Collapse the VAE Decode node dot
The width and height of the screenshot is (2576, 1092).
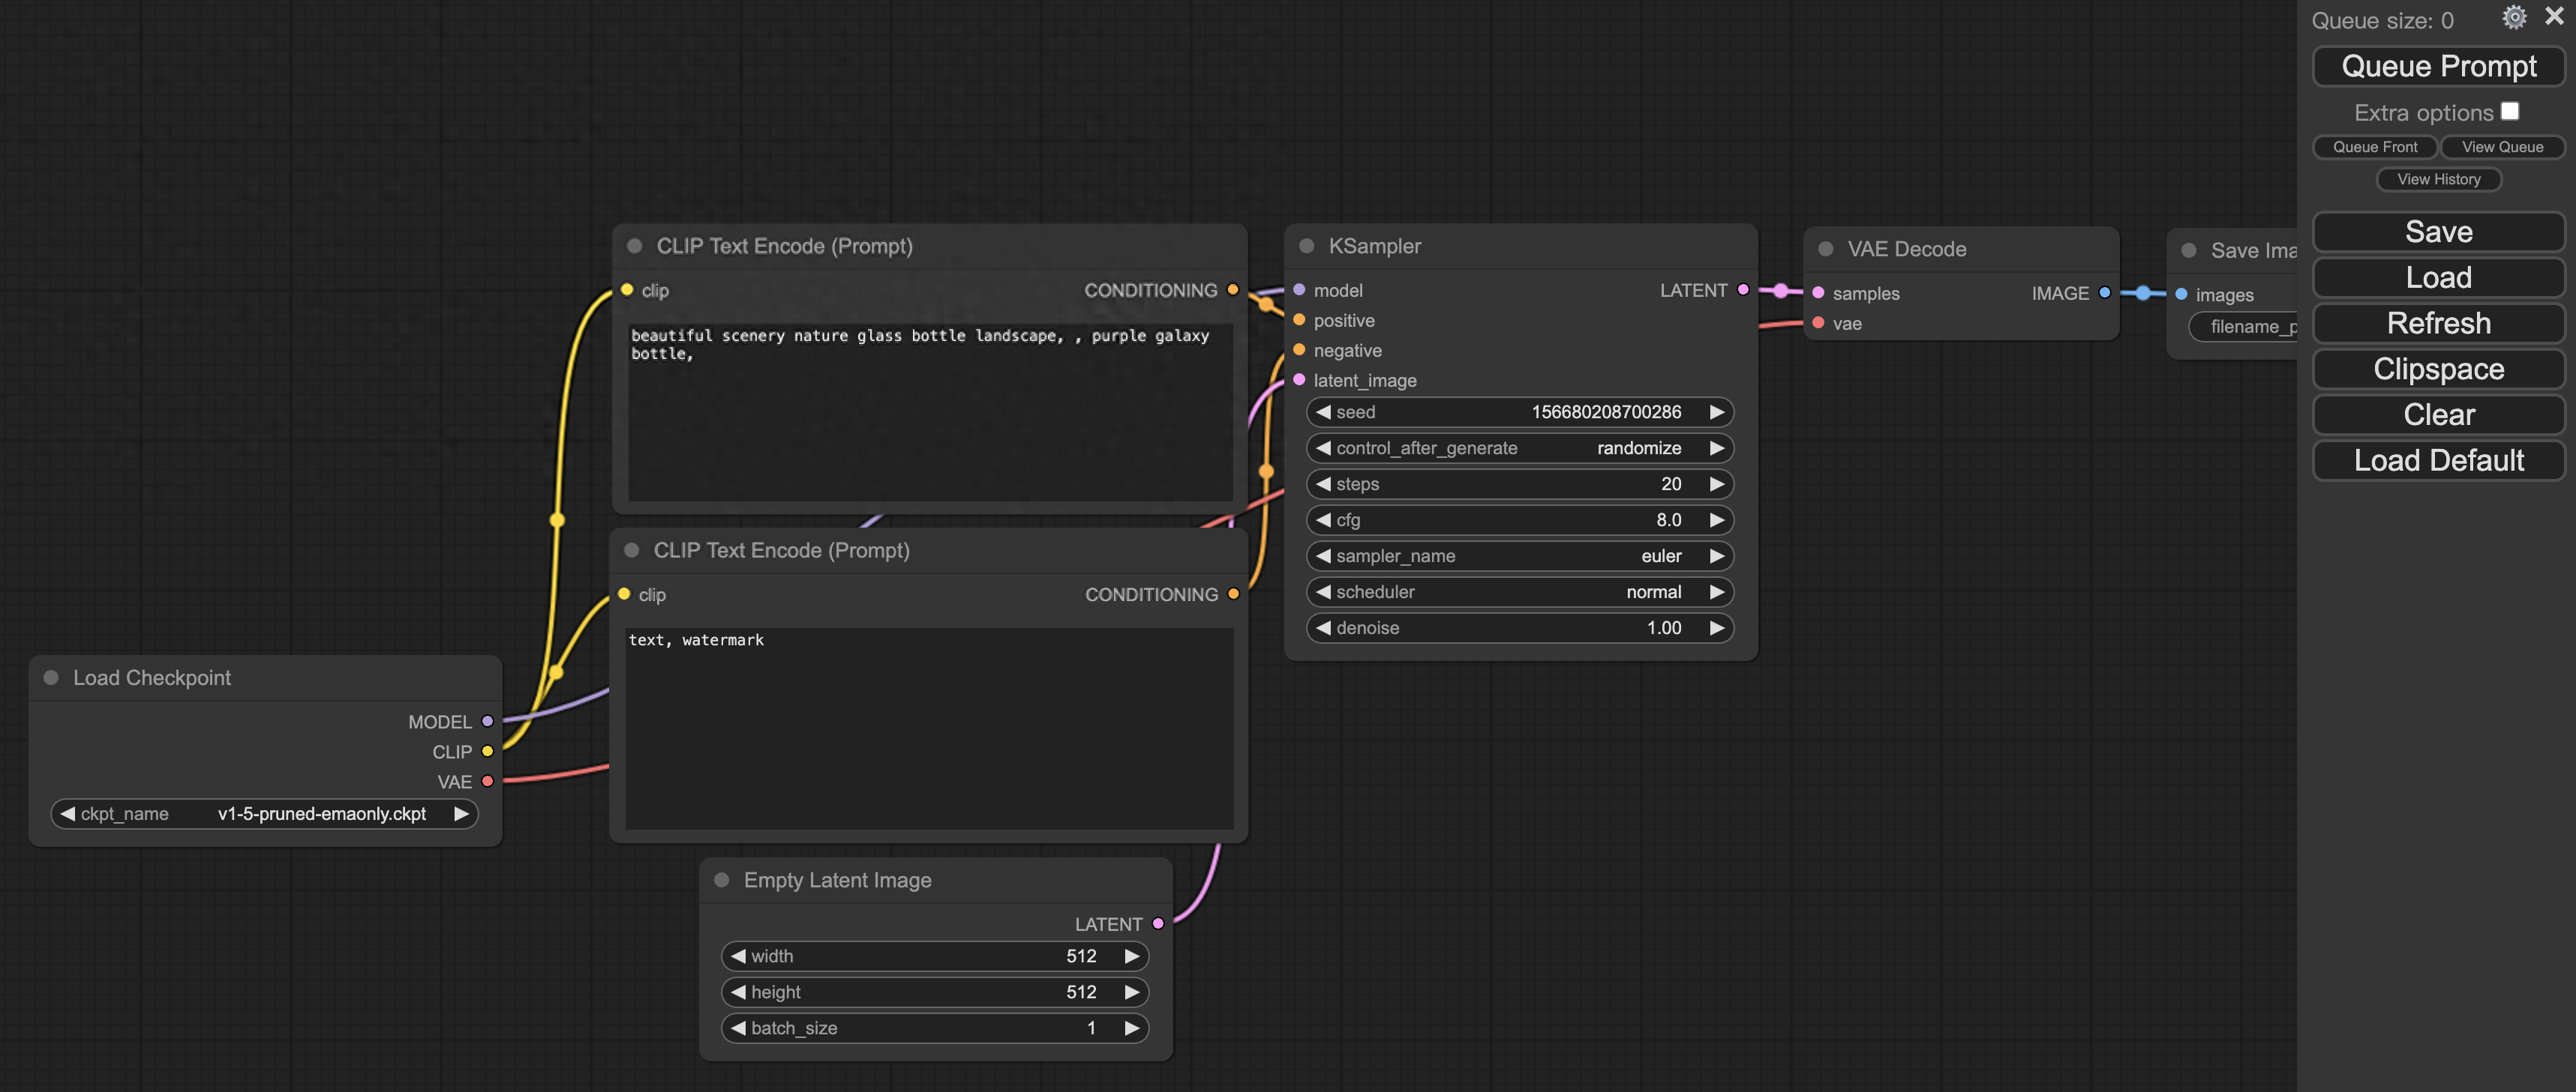point(1825,249)
